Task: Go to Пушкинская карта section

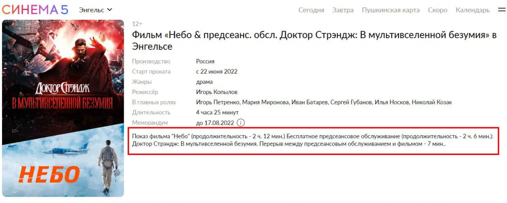Action: coord(391,10)
